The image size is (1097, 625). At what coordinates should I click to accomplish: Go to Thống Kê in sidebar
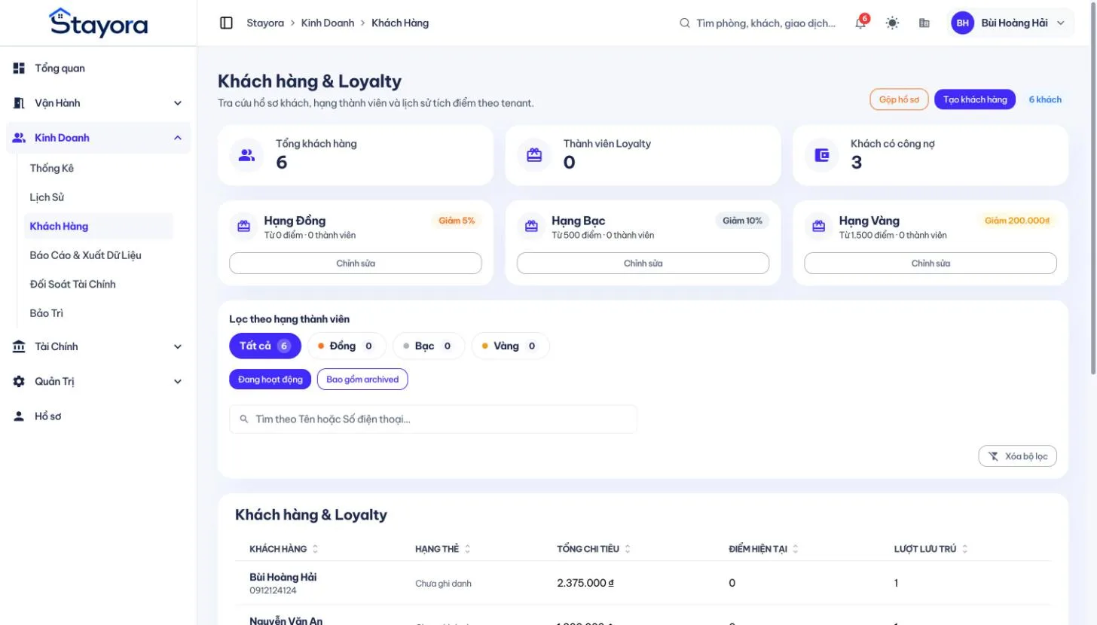point(52,168)
